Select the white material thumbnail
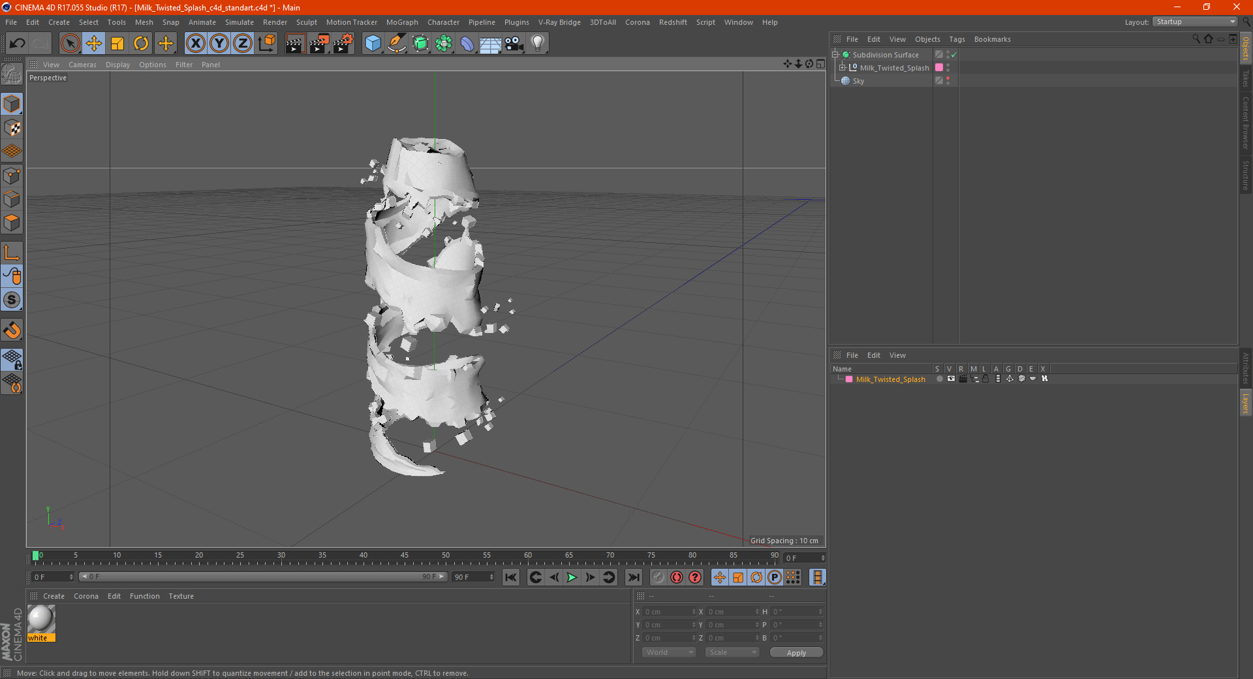Viewport: 1253px width, 679px height. (x=41, y=619)
